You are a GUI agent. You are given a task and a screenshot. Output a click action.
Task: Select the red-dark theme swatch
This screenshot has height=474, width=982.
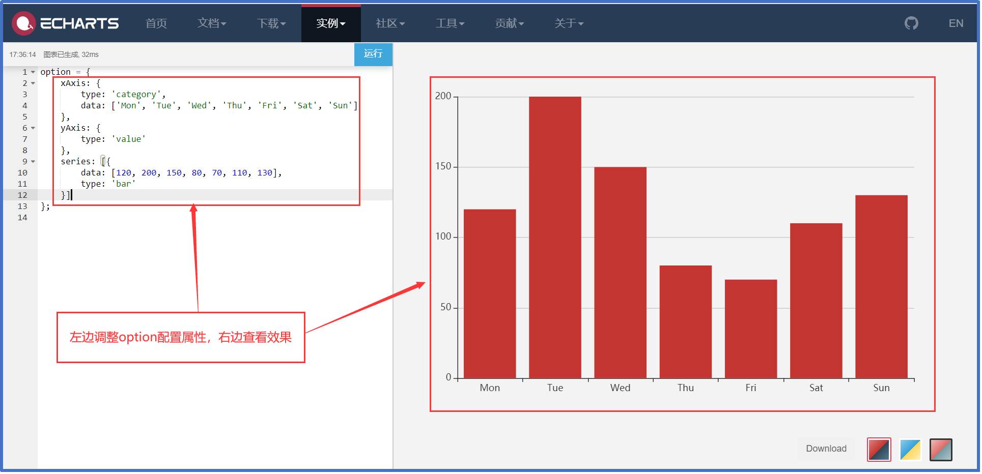[x=879, y=450]
